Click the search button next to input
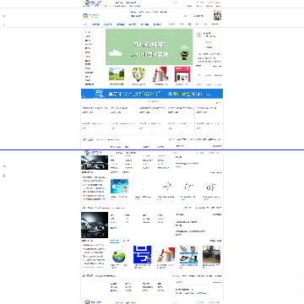304x304 pixels. 198,16
